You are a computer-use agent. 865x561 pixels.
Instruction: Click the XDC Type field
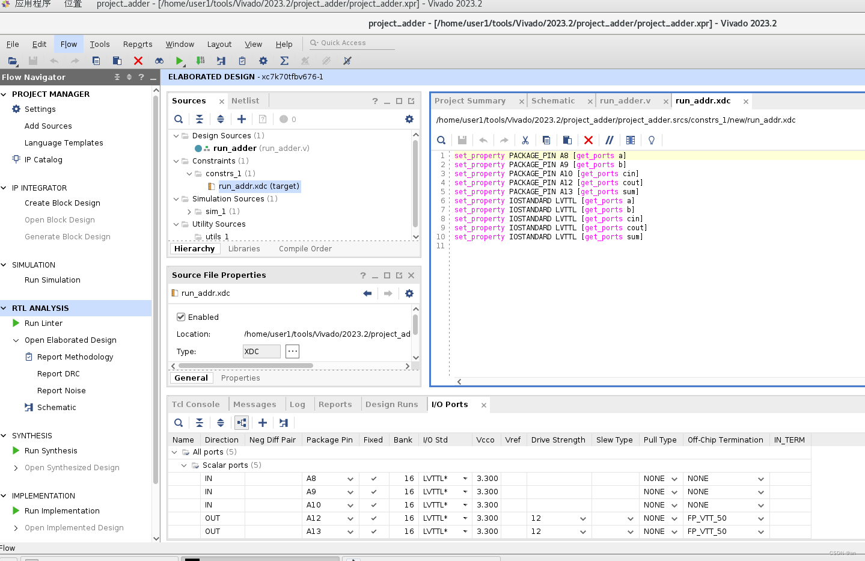point(261,351)
